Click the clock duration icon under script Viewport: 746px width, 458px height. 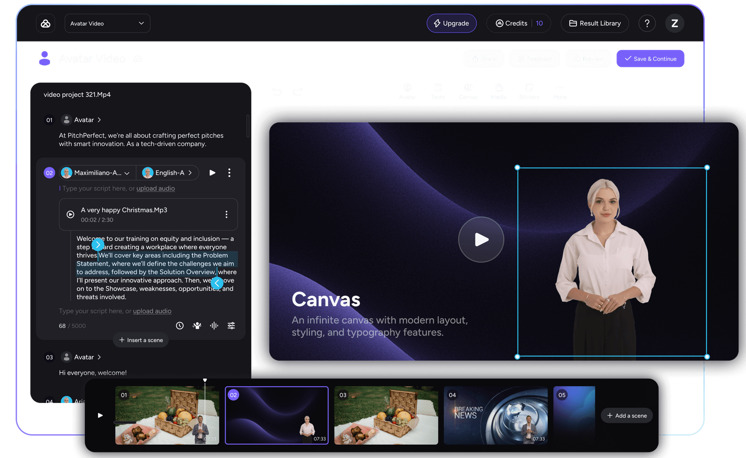coord(180,326)
